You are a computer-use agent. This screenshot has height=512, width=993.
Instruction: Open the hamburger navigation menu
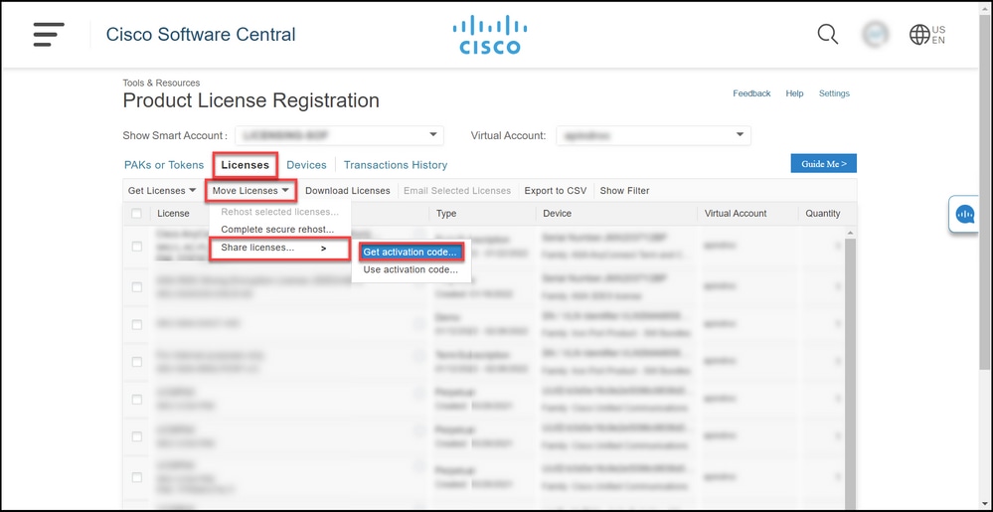[49, 34]
